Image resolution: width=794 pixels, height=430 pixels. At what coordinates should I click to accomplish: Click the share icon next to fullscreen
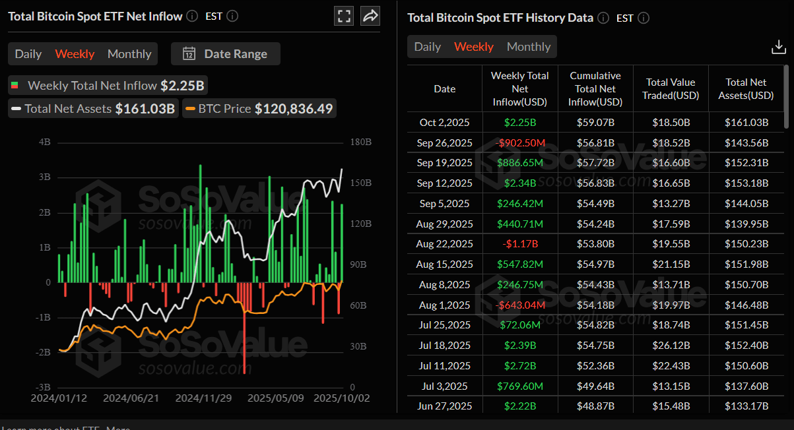[x=370, y=15]
